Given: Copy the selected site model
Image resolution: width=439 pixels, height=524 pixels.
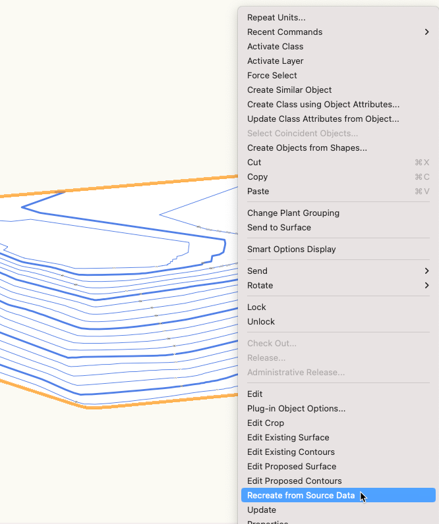Looking at the screenshot, I should click(257, 177).
